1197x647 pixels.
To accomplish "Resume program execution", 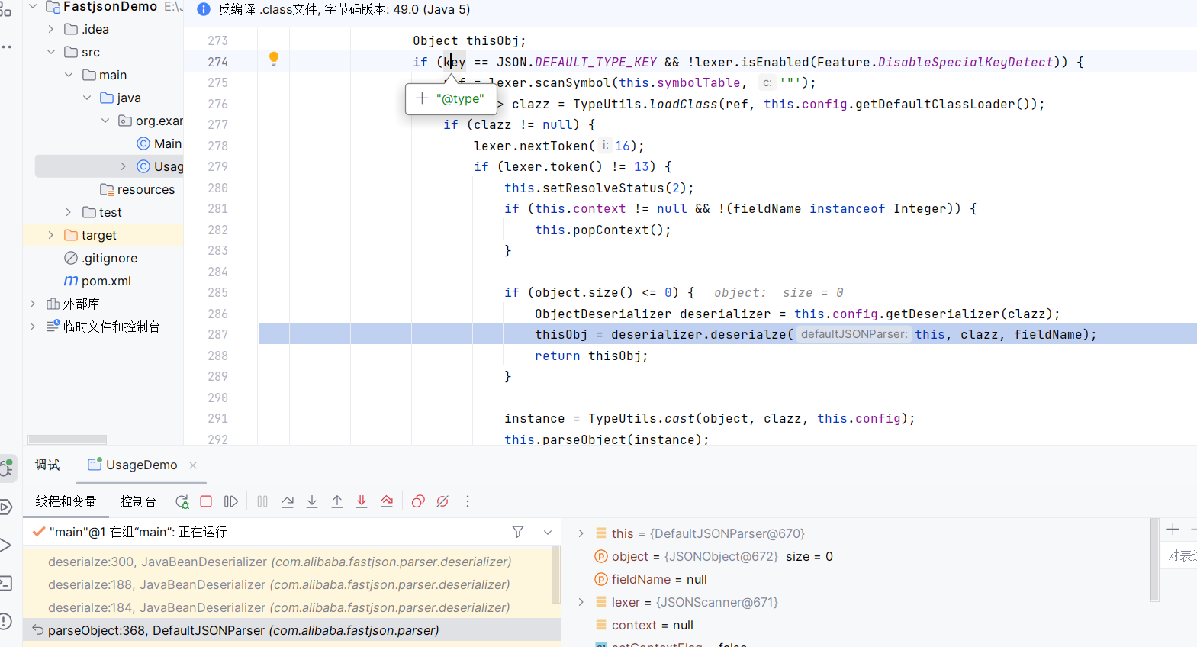I will coord(231,501).
